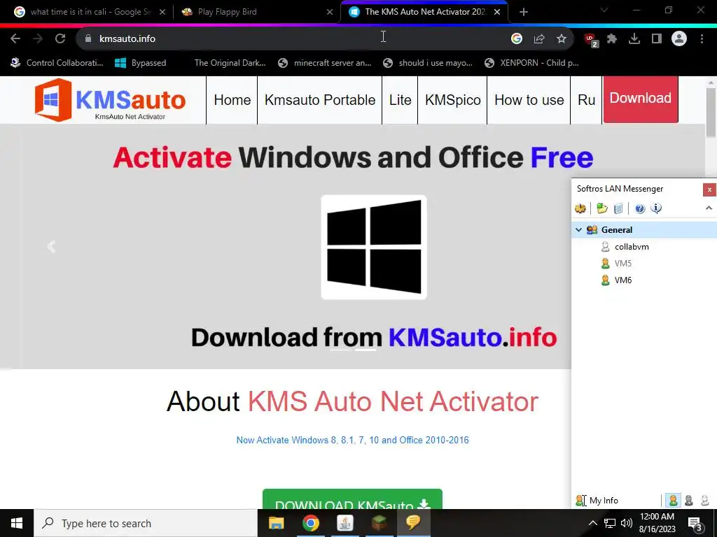Go to Home in the site menu
This screenshot has height=537, width=717.
[232, 100]
